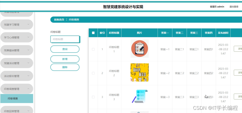Open details button for row 1
Viewport: 242px width, 113px height.
pos(238,49)
